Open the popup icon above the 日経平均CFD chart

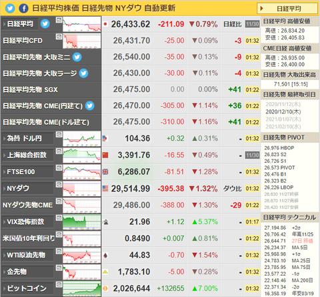(x=59, y=37)
